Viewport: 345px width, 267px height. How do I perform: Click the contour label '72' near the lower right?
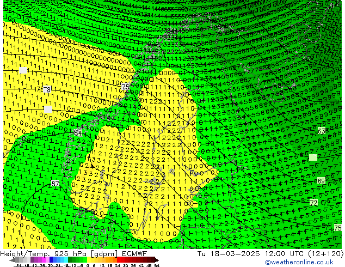(313, 203)
